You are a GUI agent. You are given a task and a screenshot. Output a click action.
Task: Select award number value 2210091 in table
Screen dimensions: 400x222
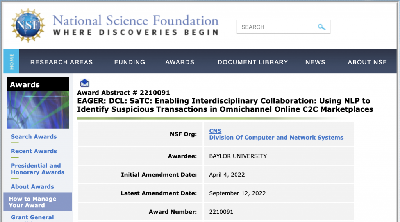click(221, 212)
